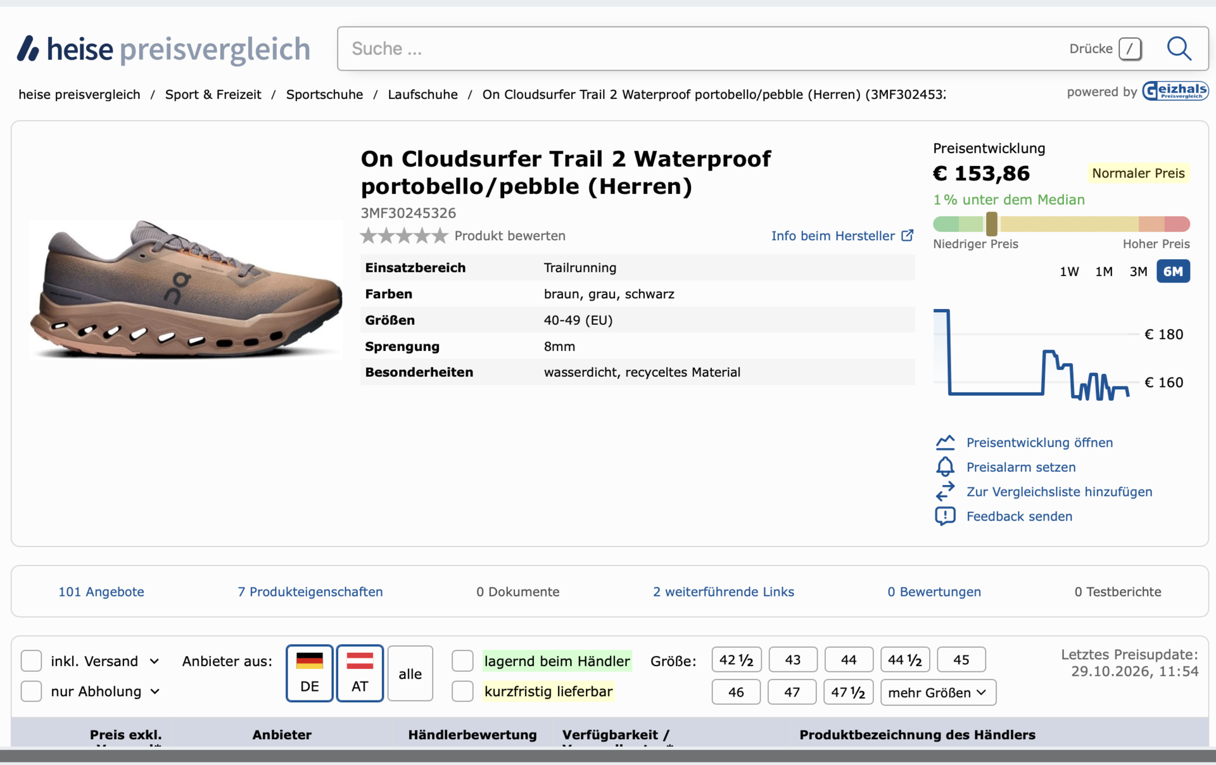Image resolution: width=1216 pixels, height=765 pixels.
Task: Select the 1W chart range
Action: click(x=1069, y=272)
